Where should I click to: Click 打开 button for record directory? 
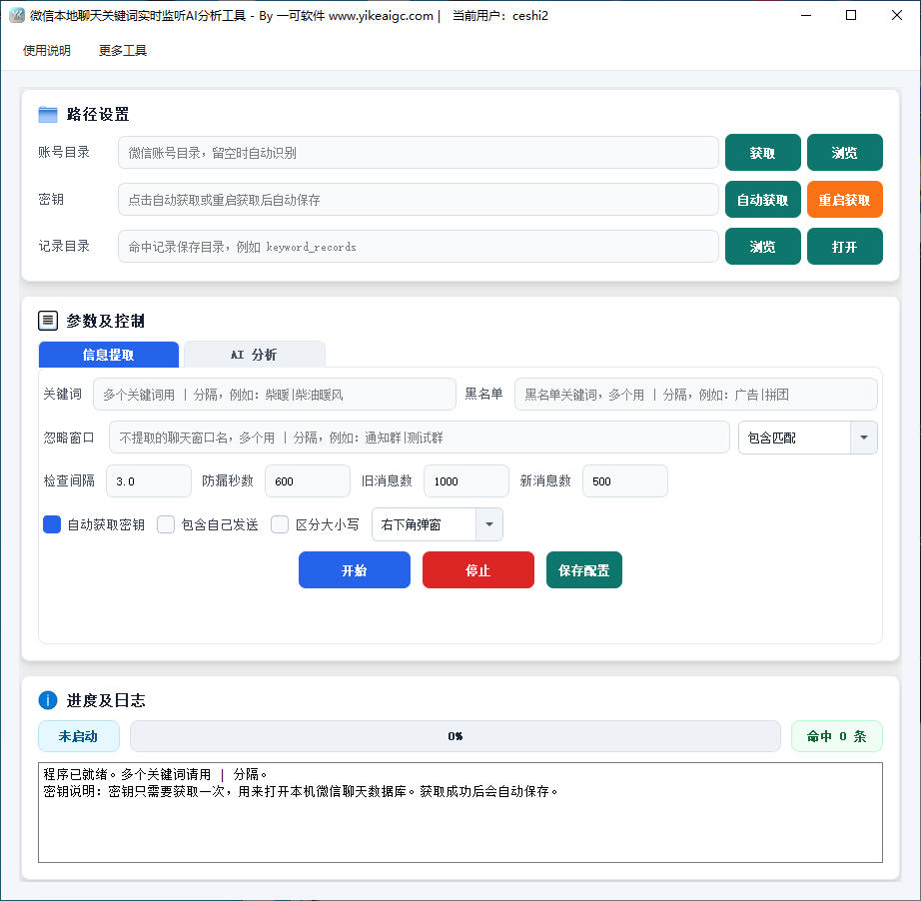click(x=845, y=247)
